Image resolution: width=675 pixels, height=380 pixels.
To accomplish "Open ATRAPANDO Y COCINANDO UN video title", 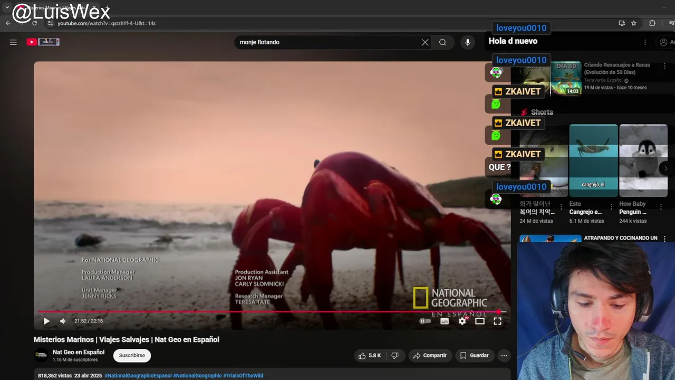I will [621, 238].
